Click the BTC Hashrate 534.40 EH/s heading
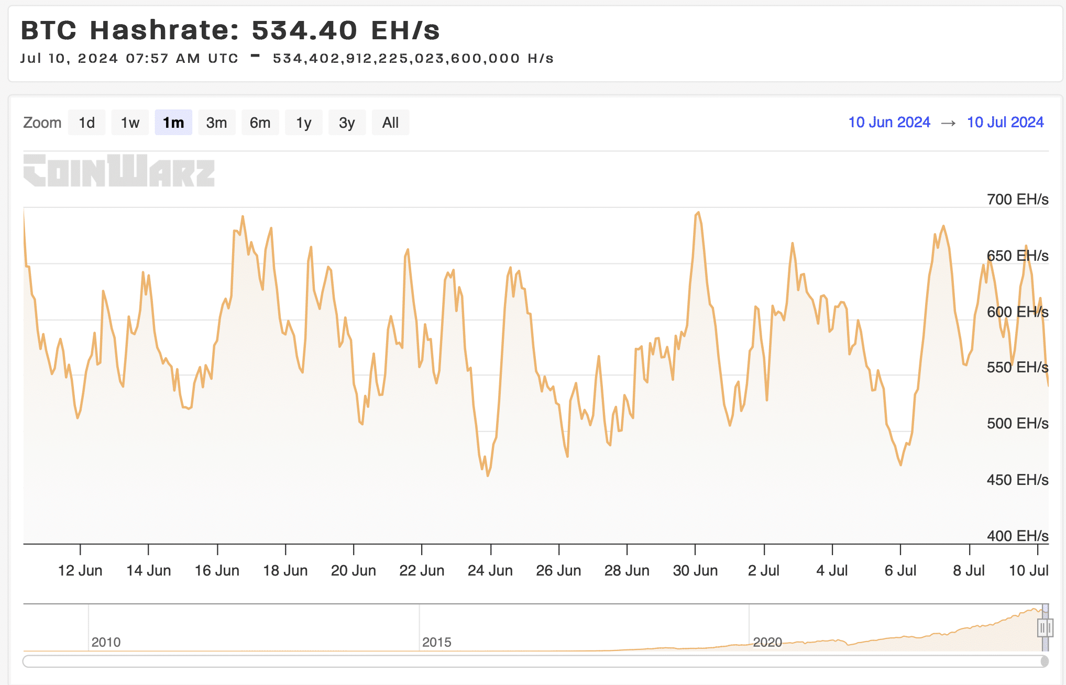Viewport: 1066px width, 685px height. 230,30
